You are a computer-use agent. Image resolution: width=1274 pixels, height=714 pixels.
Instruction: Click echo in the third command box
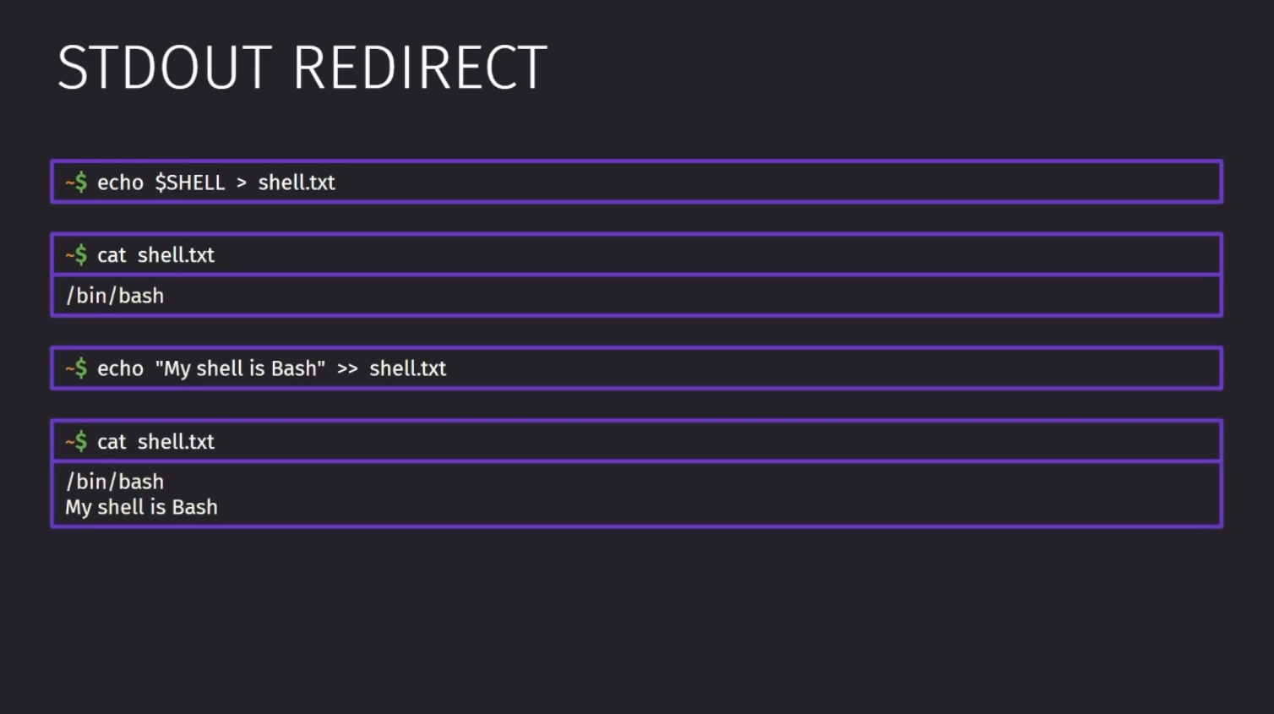120,368
